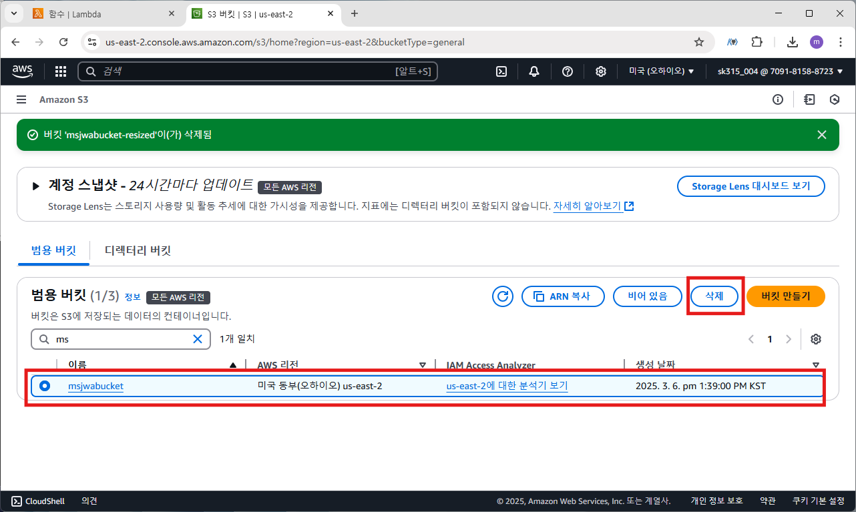Click the ARN 복사 button
Viewport: 856px width, 512px height.
(563, 296)
